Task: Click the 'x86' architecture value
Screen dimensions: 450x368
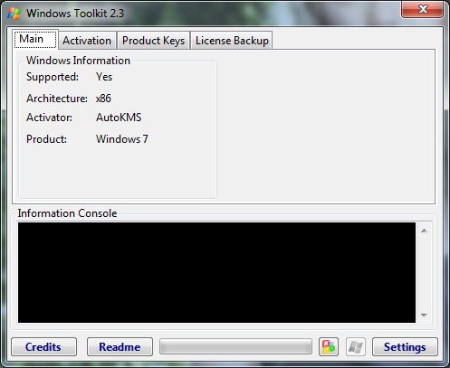Action: pyautogui.click(x=103, y=99)
